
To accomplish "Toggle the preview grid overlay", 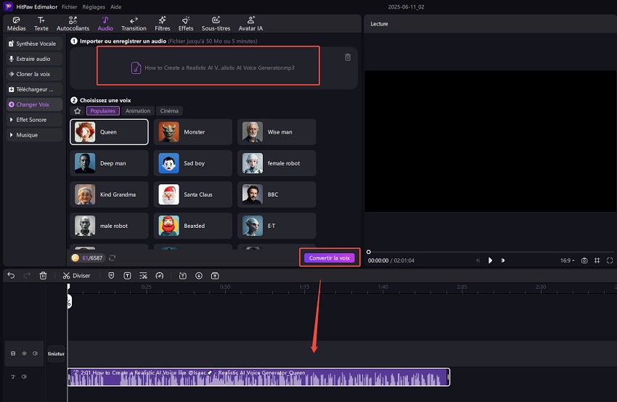I will [x=597, y=260].
